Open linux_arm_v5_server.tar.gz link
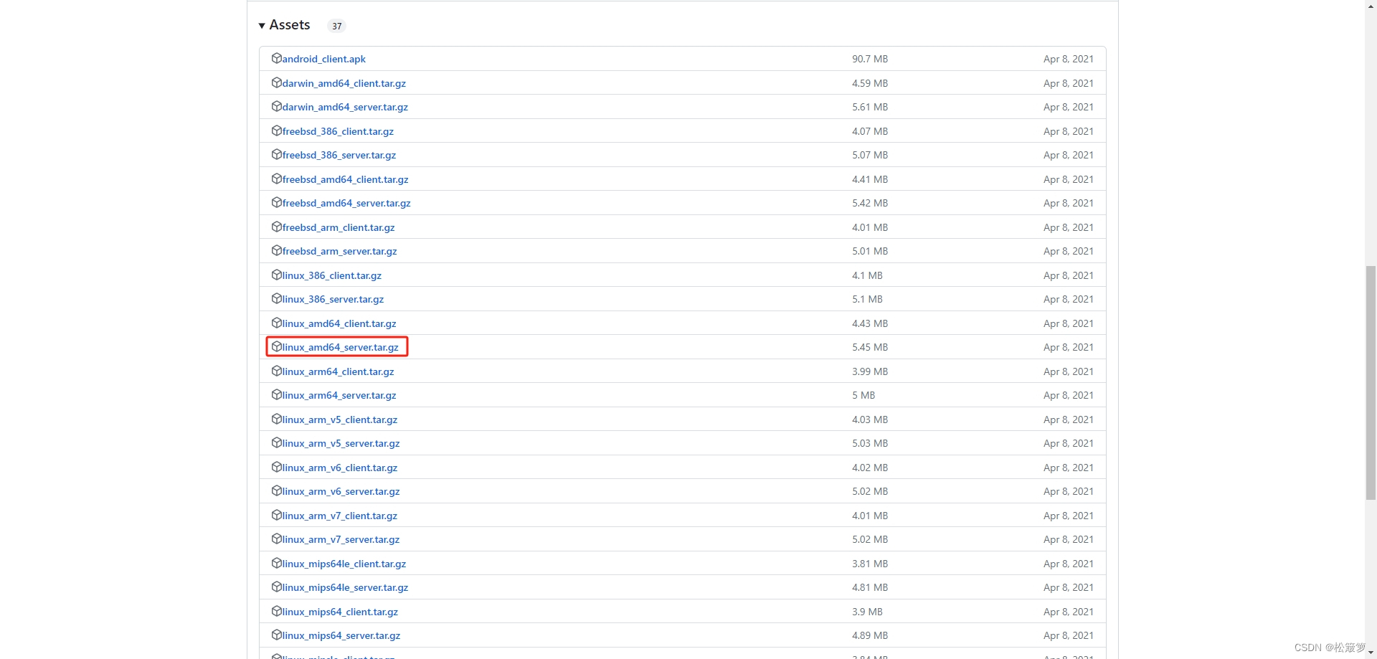Viewport: 1377px width, 659px height. [341, 443]
